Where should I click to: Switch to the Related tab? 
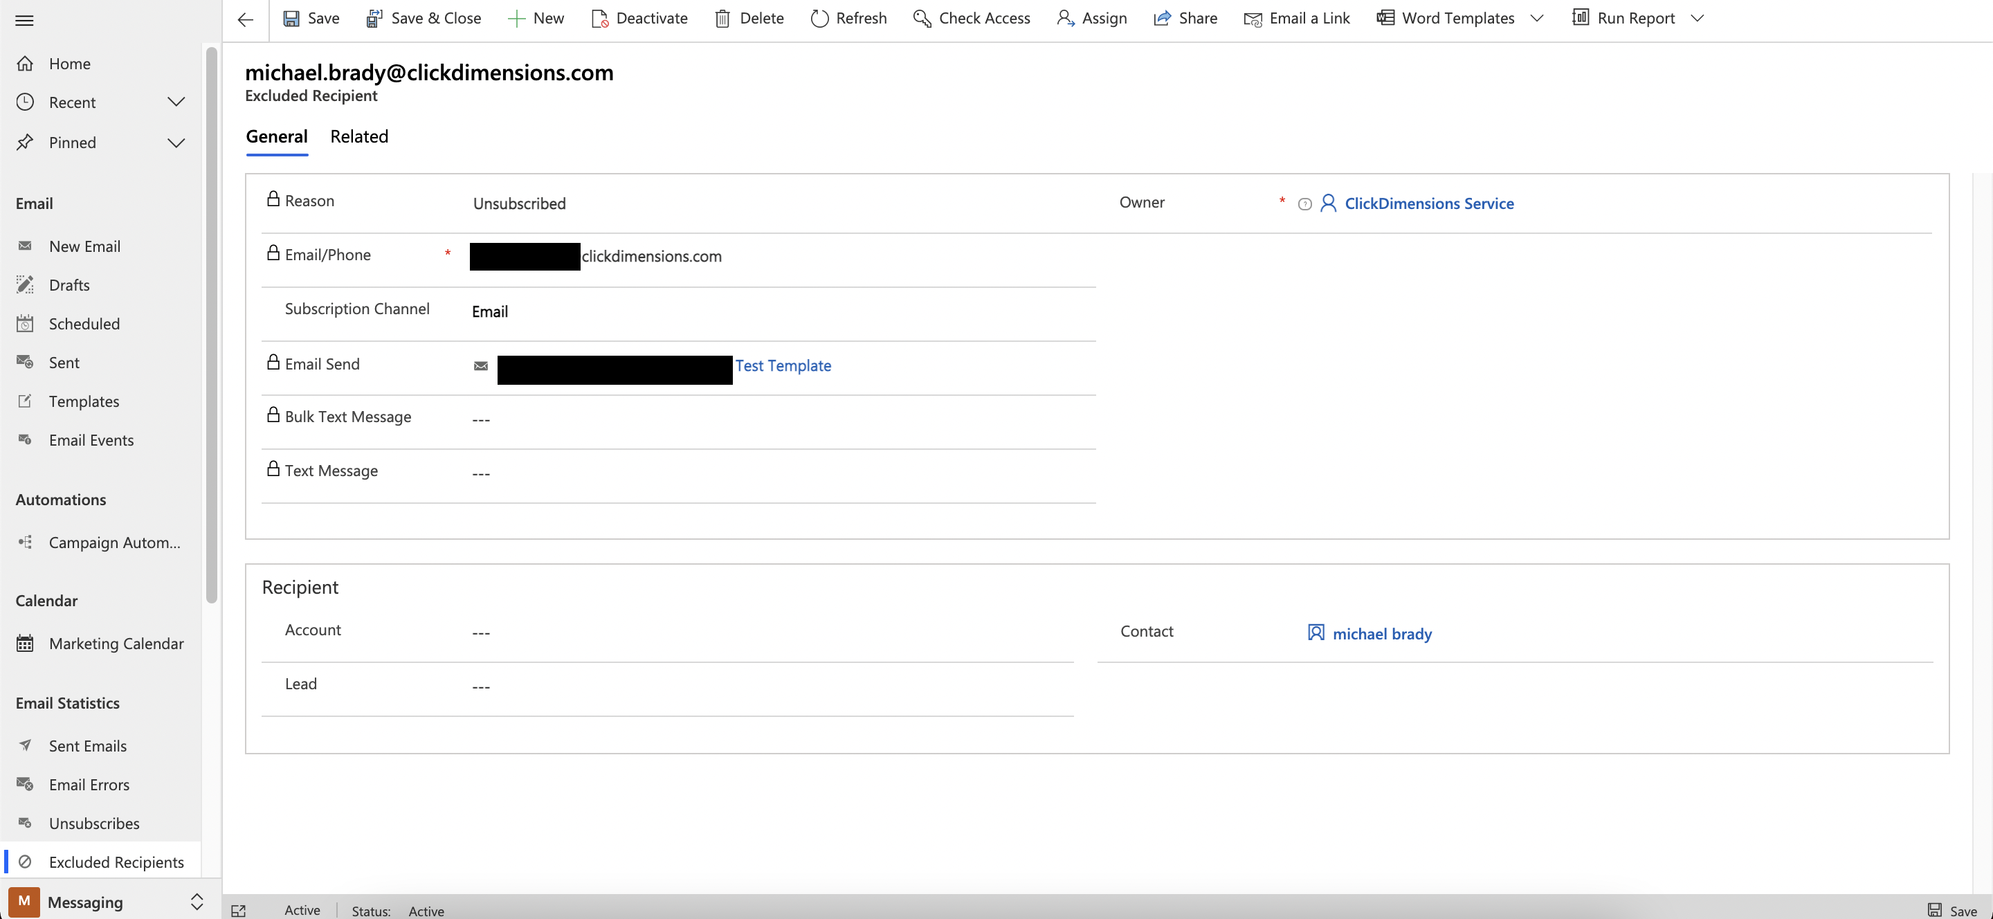click(359, 137)
